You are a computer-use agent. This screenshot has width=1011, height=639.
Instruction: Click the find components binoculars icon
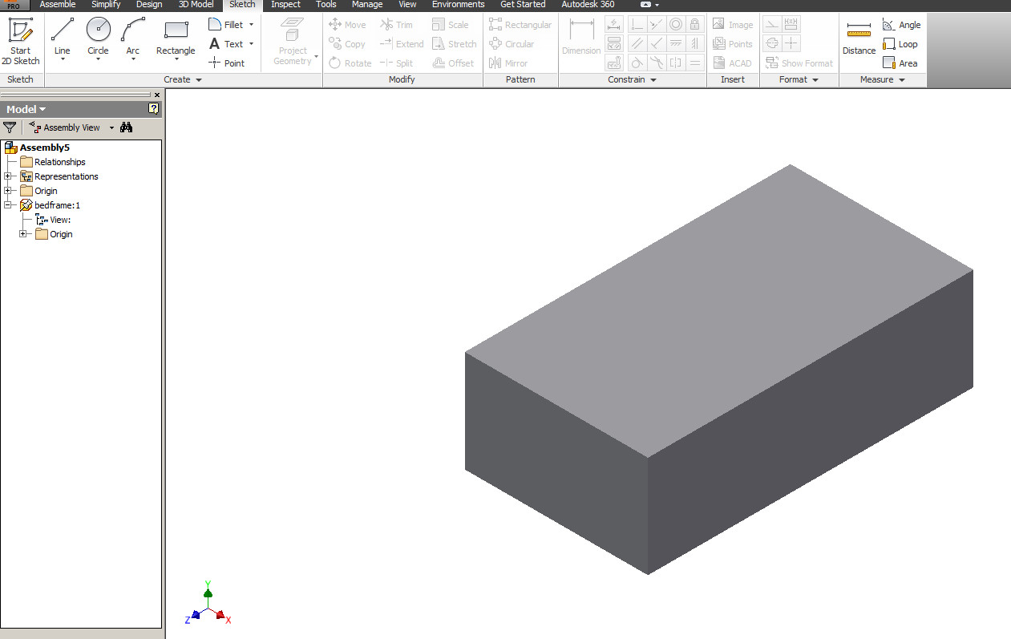126,127
